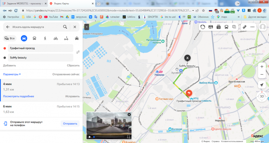Reload the page in browser
Screen dimensions: 269x143
coord(16,10)
